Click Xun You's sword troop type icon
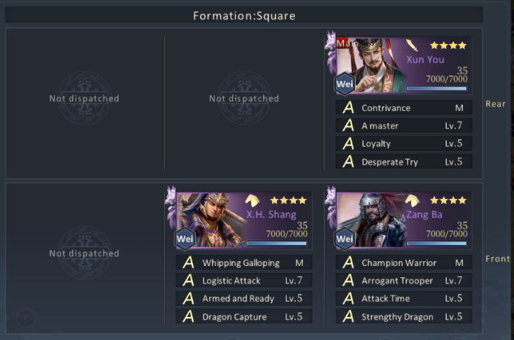This screenshot has height=340, width=514. tap(412, 45)
